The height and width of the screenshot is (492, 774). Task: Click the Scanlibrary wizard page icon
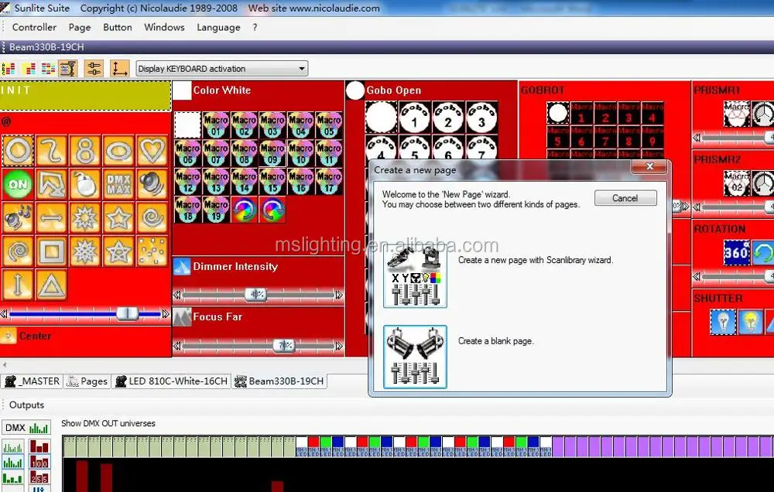pyautogui.click(x=415, y=276)
